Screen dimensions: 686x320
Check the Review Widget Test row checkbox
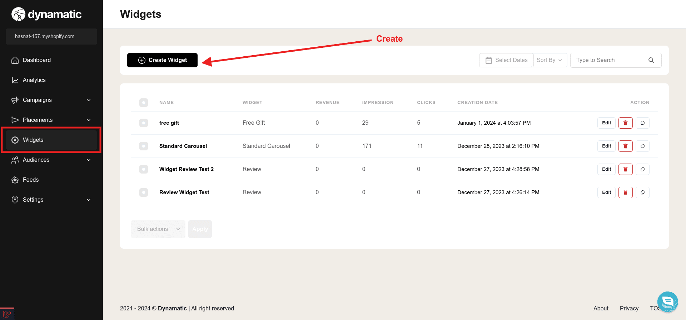click(144, 192)
